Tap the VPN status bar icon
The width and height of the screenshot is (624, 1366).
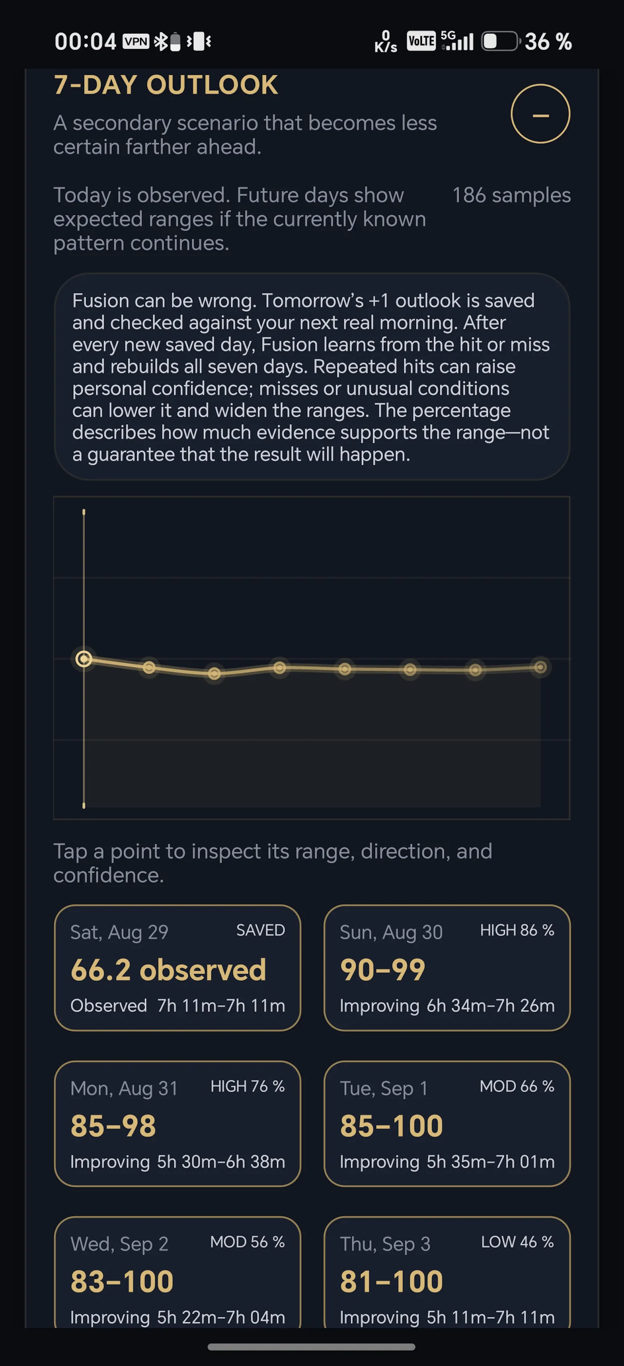(136, 41)
